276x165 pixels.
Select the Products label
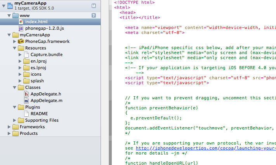click(x=29, y=133)
